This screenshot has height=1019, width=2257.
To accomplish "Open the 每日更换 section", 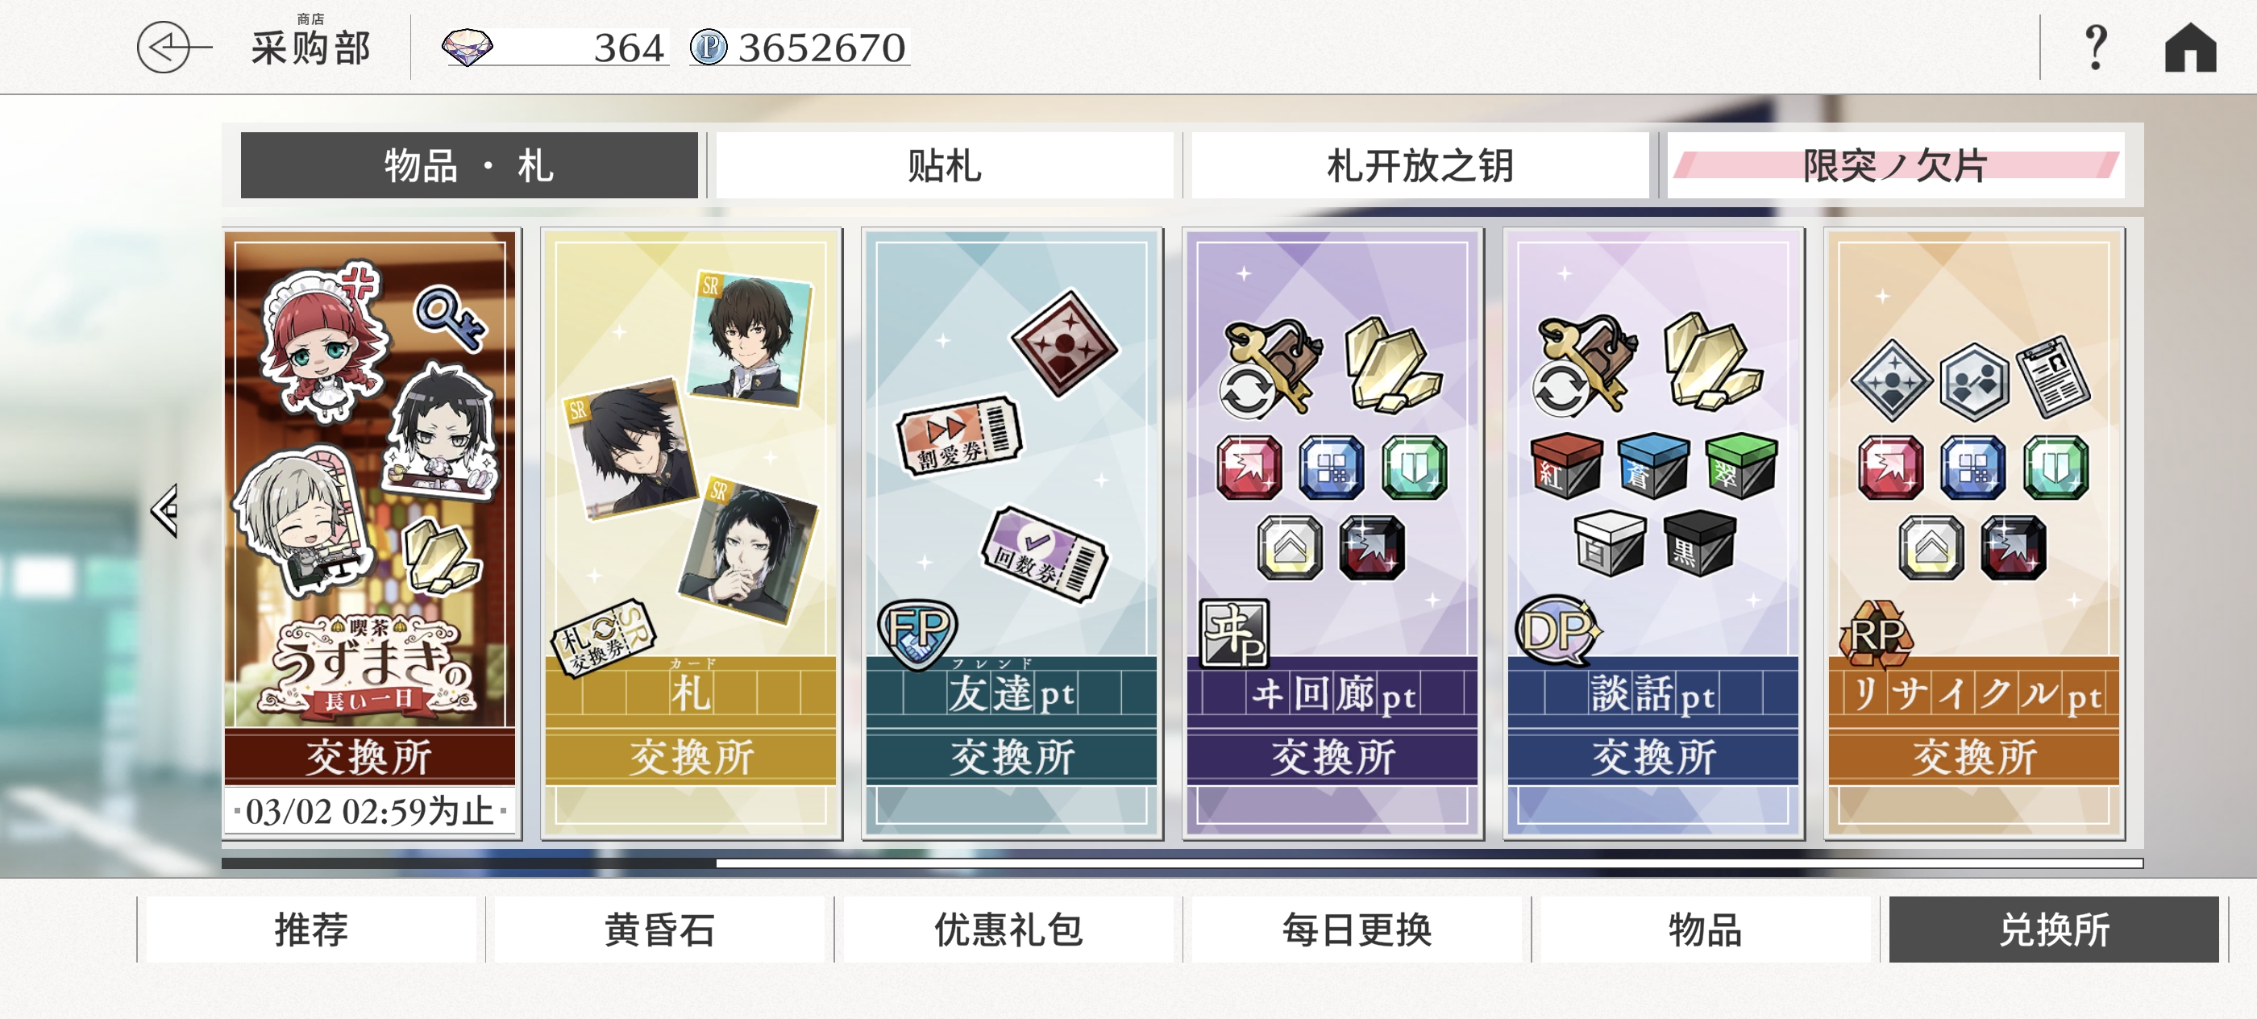I will tap(1357, 930).
